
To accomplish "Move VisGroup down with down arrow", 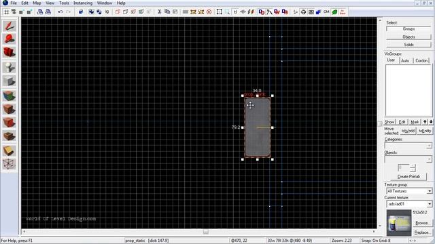I will click(x=430, y=122).
